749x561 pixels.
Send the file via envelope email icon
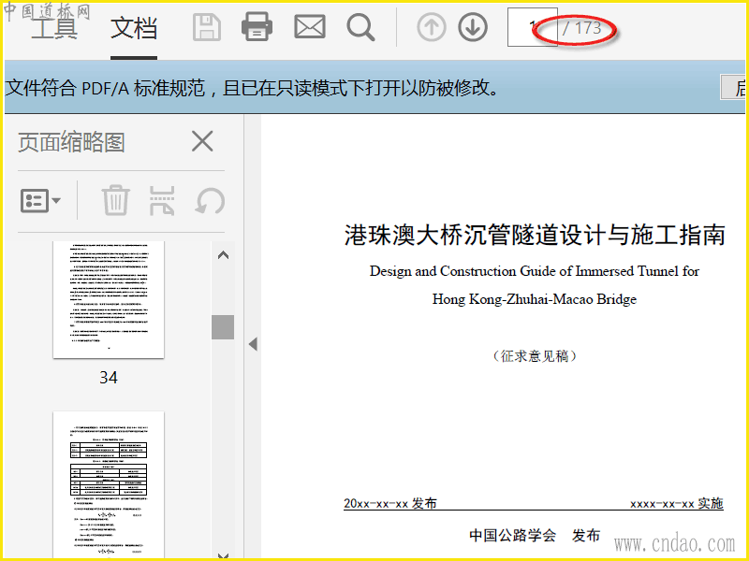pos(310,27)
